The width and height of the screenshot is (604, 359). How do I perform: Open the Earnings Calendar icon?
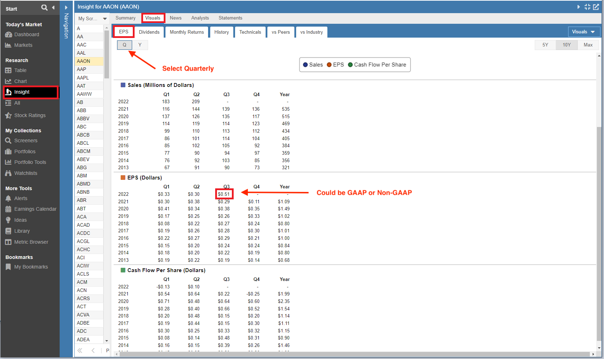tap(9, 209)
